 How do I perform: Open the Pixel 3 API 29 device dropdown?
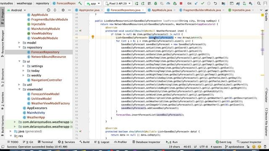(118, 3)
